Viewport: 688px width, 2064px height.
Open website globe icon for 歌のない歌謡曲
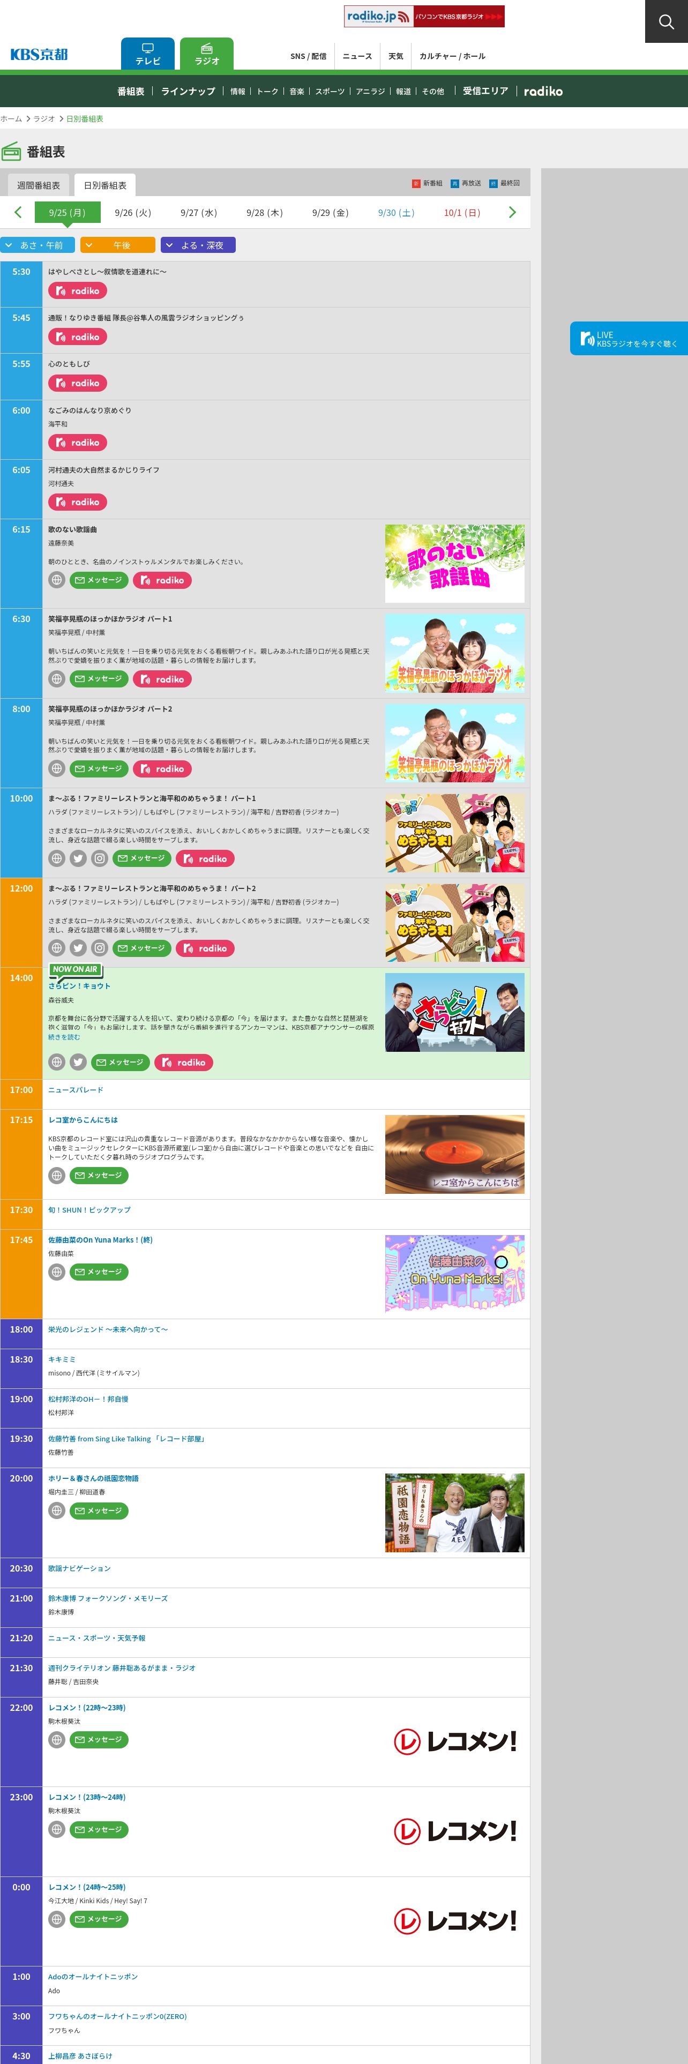(x=57, y=580)
